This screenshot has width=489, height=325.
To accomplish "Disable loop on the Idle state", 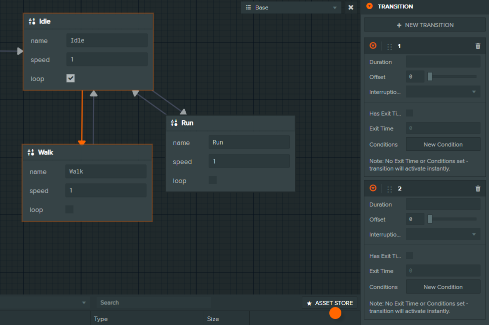I will (71, 78).
